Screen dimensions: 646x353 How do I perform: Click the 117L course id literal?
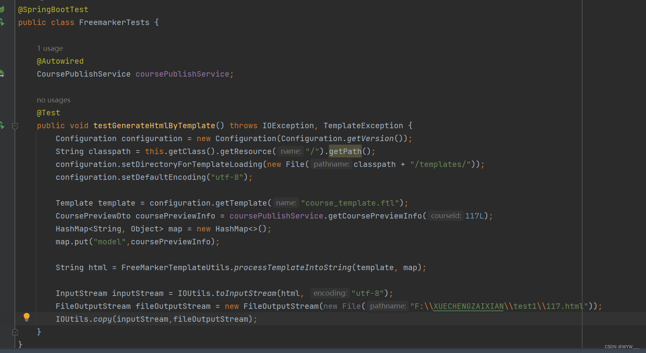pos(475,216)
